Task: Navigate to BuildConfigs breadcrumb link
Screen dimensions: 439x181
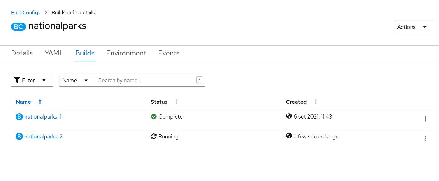Action: 26,13
